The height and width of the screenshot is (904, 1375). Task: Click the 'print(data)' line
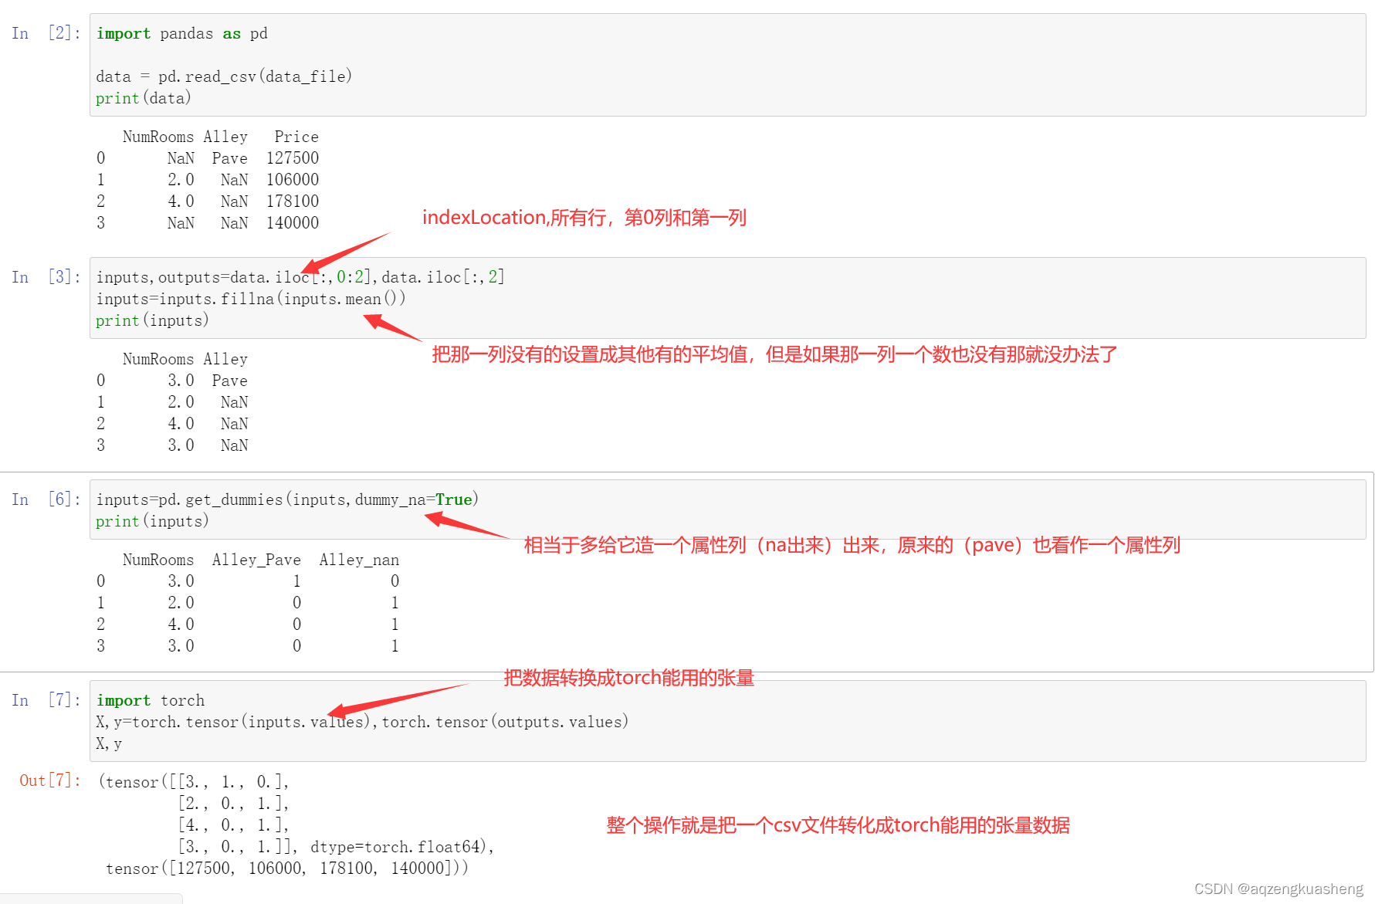tap(144, 98)
